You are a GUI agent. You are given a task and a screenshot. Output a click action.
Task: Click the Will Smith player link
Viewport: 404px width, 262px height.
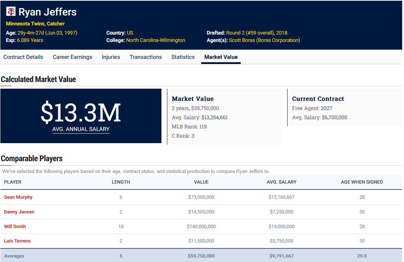pos(15,227)
